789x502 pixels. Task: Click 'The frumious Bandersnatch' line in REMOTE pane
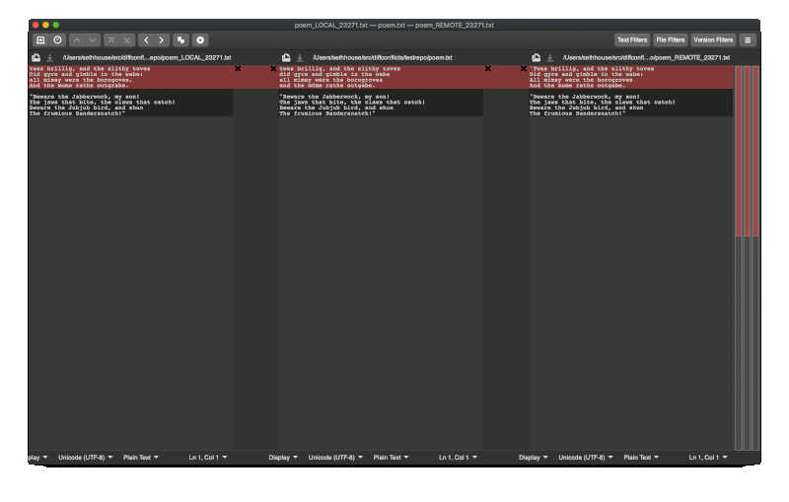577,113
